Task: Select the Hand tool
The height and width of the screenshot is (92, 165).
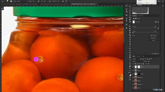Action: click(x=130, y=66)
